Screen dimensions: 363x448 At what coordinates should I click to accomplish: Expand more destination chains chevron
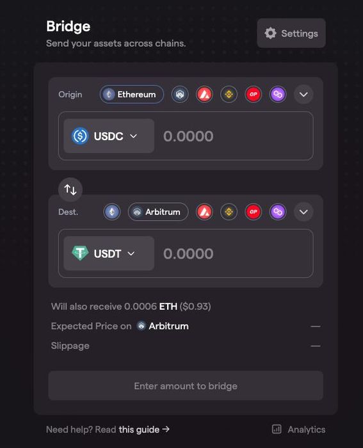click(303, 212)
